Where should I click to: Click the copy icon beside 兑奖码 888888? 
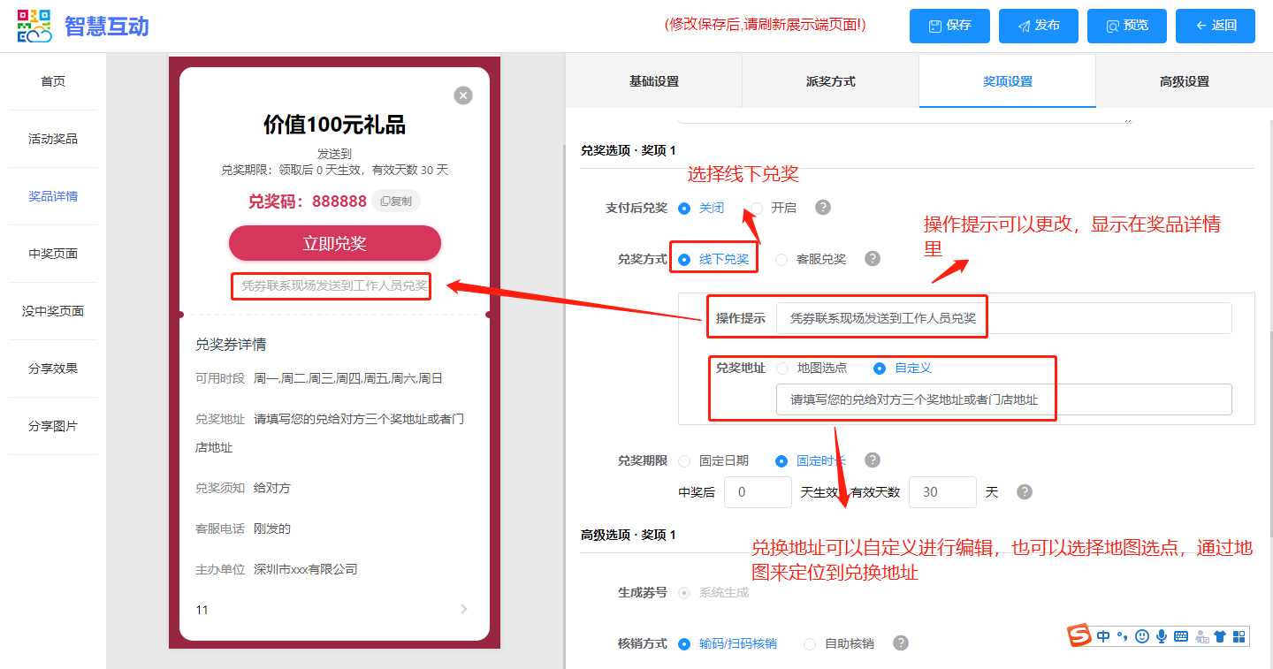pyautogui.click(x=395, y=201)
